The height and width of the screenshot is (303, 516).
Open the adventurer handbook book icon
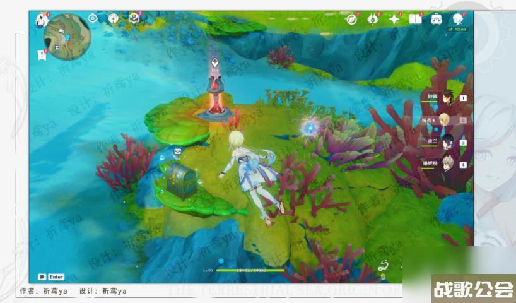pos(415,20)
